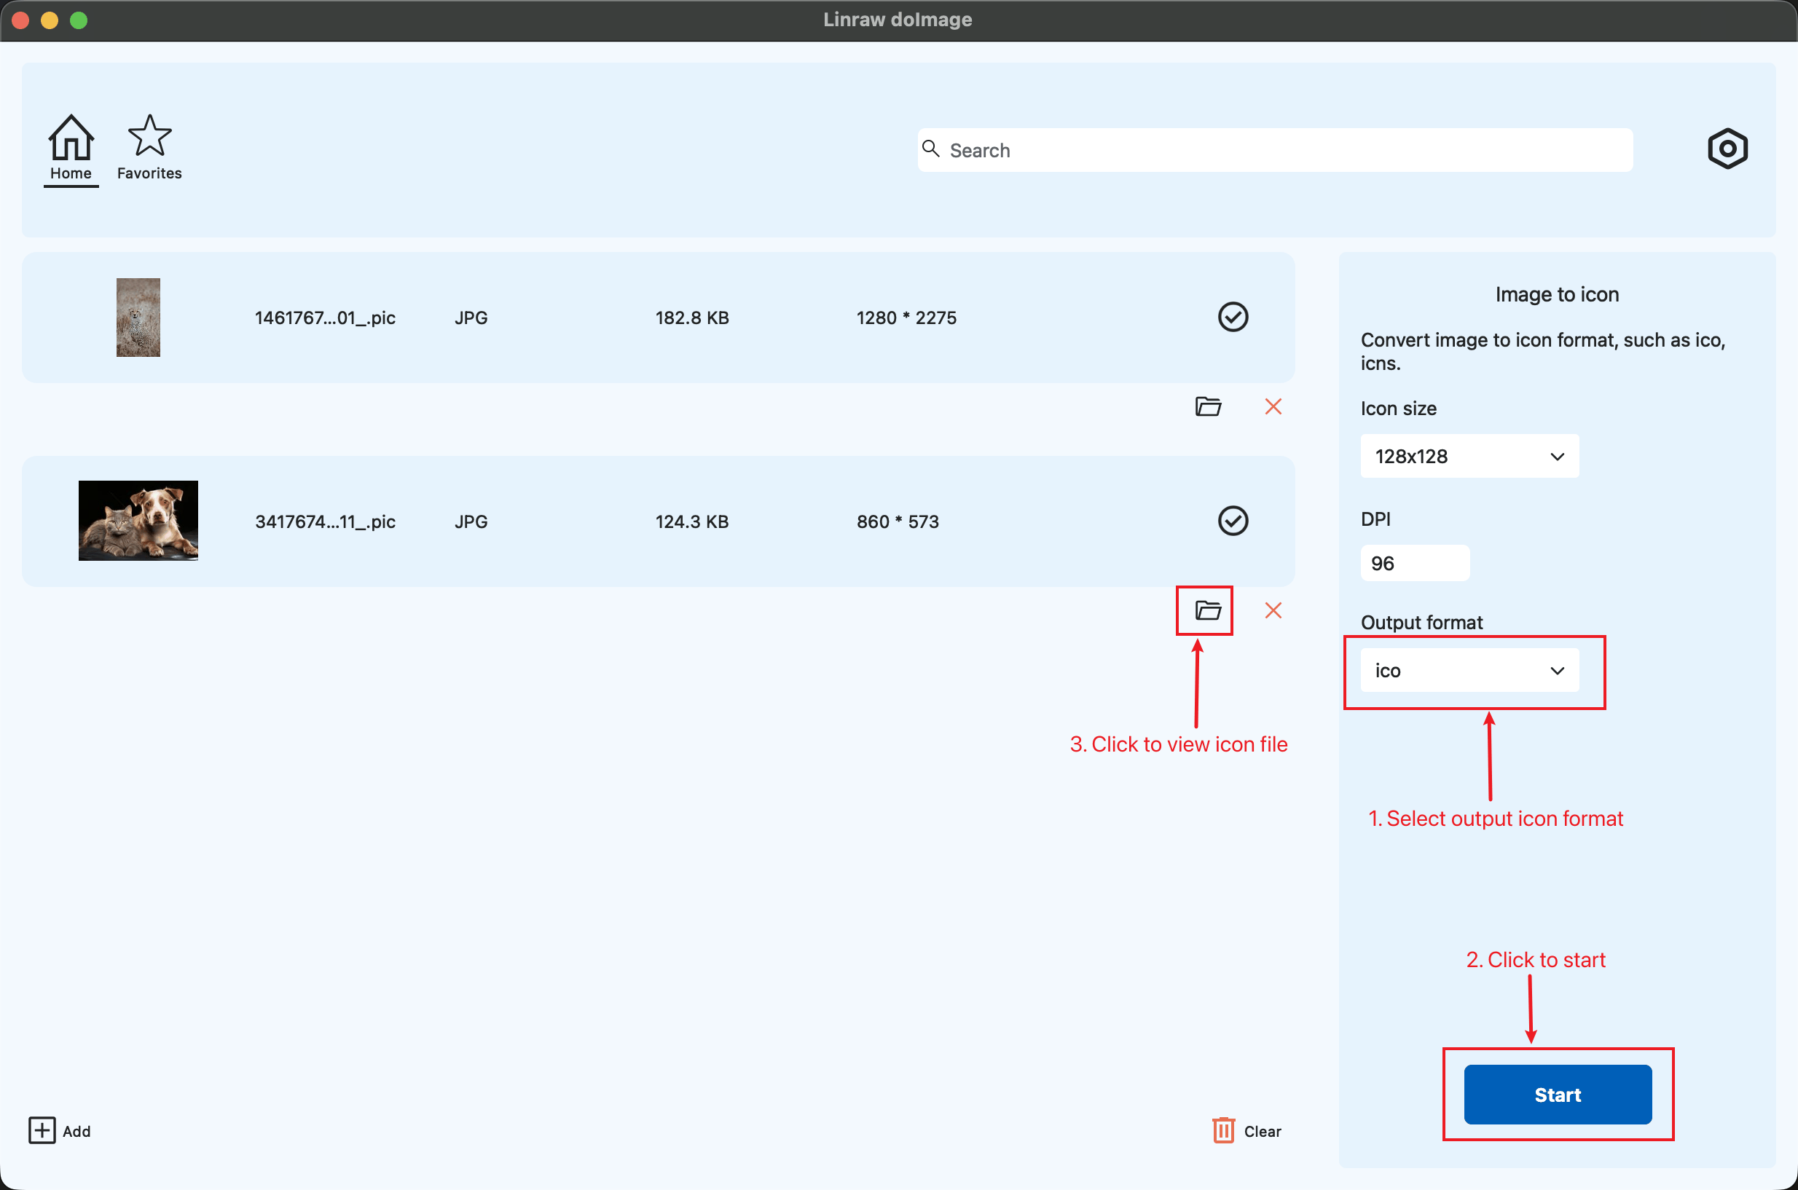This screenshot has height=1190, width=1798.
Task: Select the Home tab
Action: pyautogui.click(x=71, y=149)
